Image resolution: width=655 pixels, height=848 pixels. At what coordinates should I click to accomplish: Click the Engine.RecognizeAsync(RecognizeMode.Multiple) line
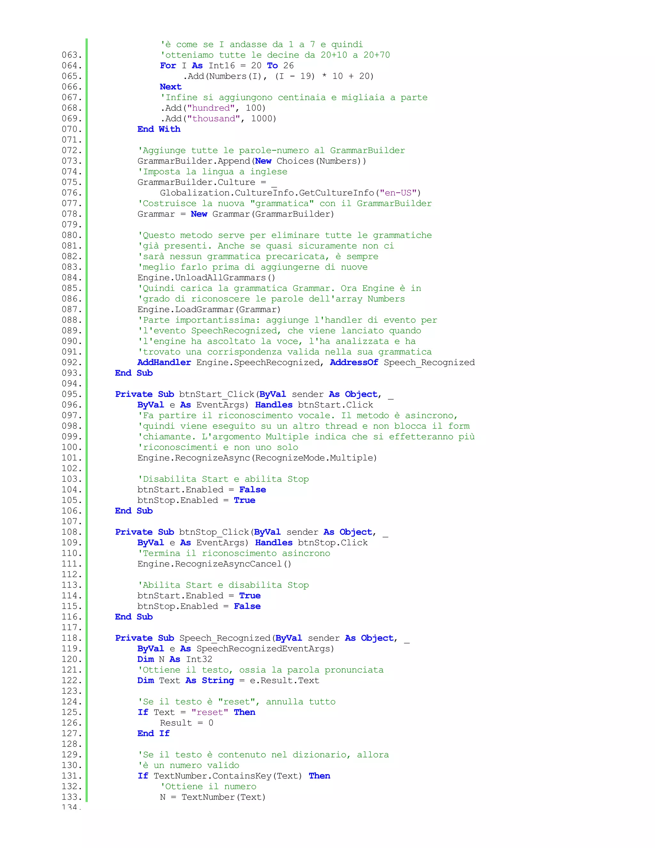pos(257,458)
